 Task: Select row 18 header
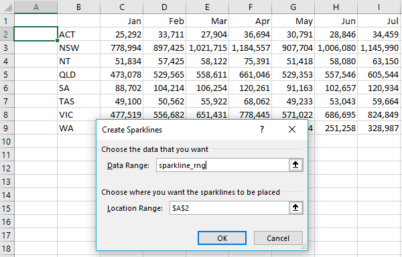[7, 248]
